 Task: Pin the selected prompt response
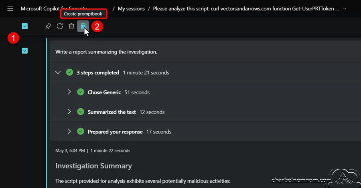point(48,26)
